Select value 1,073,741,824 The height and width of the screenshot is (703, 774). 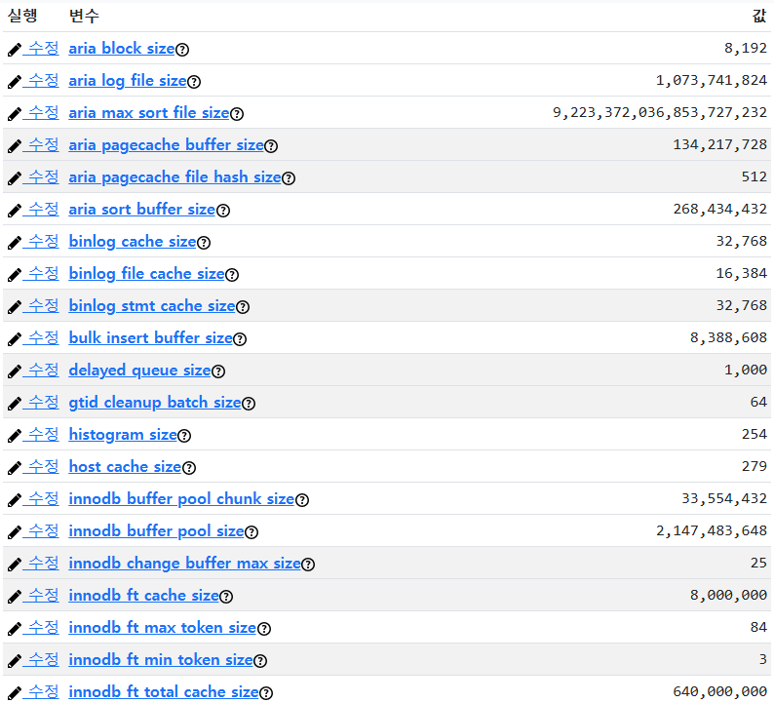[x=712, y=81]
